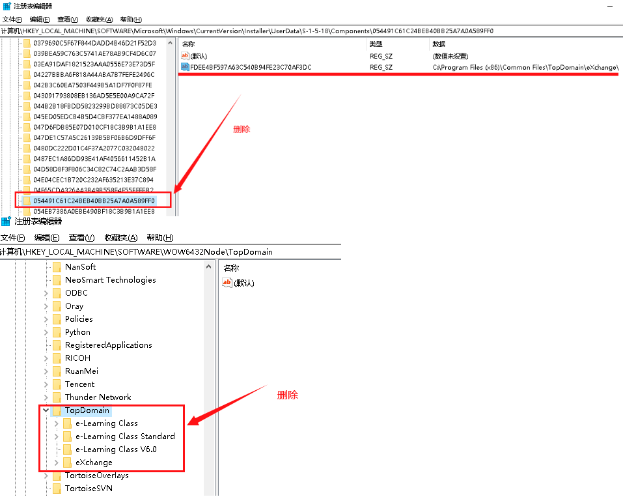Select the e-Learning Class V6.0 key

(x=116, y=449)
